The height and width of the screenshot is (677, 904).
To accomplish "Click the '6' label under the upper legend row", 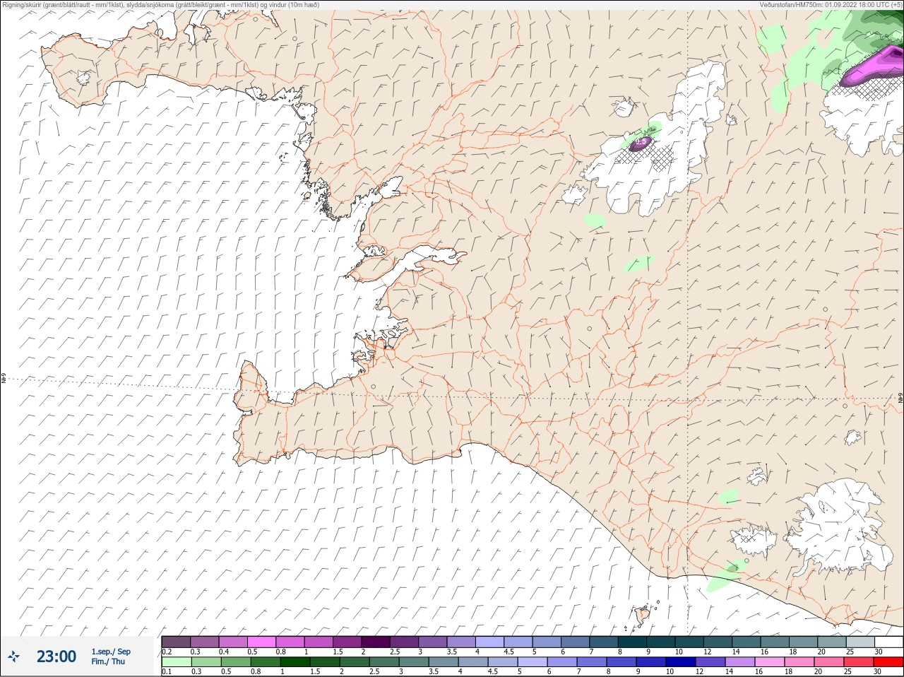I will (563, 652).
